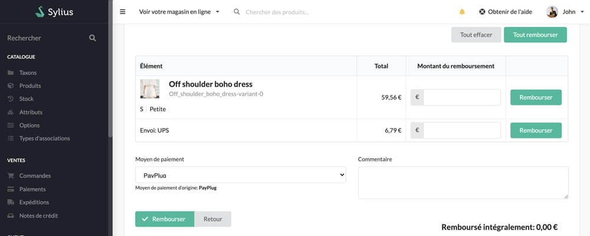The width and height of the screenshot is (590, 236).
Task: Go to Commandes in the sidebar
Action: (x=35, y=176)
